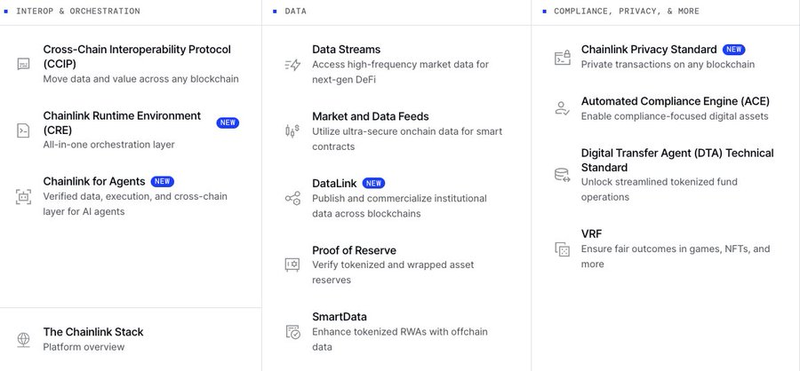Click the NEW badge beside DataLink
The width and height of the screenshot is (800, 371).
(x=373, y=183)
